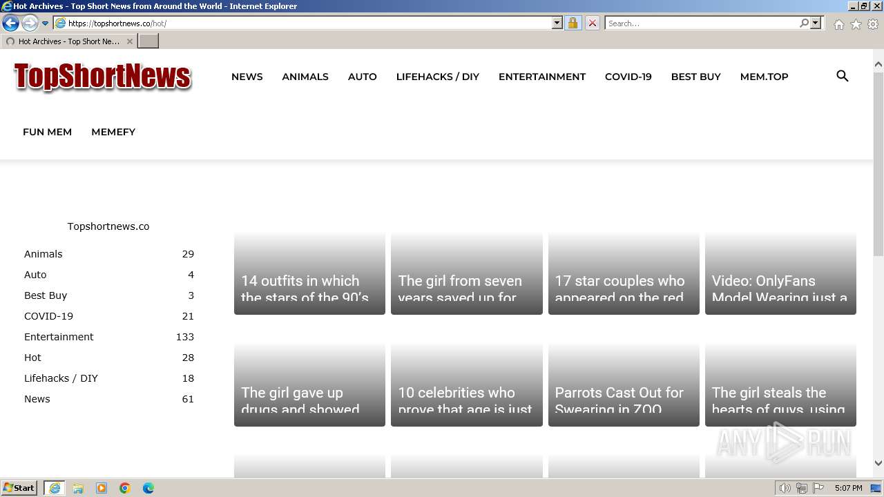Open the Tools gear icon

click(873, 24)
